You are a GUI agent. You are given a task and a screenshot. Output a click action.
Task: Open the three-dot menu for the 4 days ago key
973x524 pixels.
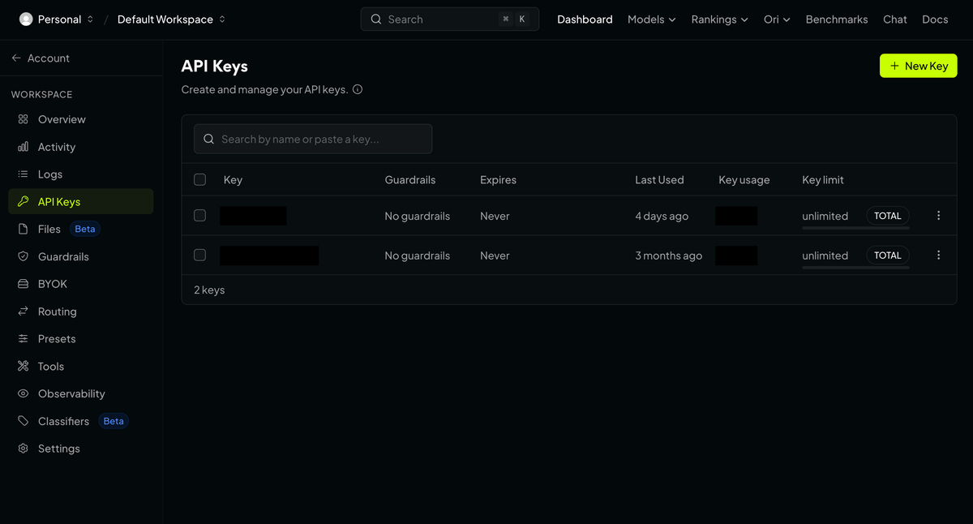point(938,216)
